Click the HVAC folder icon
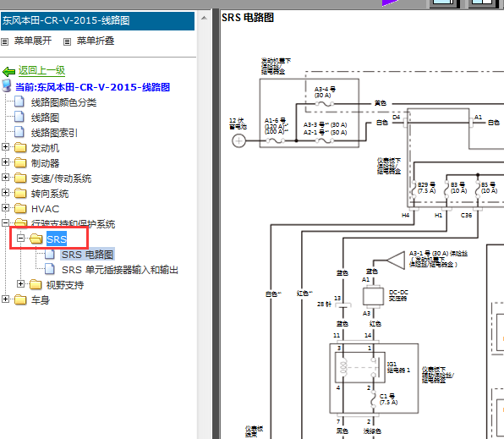 tap(20, 208)
